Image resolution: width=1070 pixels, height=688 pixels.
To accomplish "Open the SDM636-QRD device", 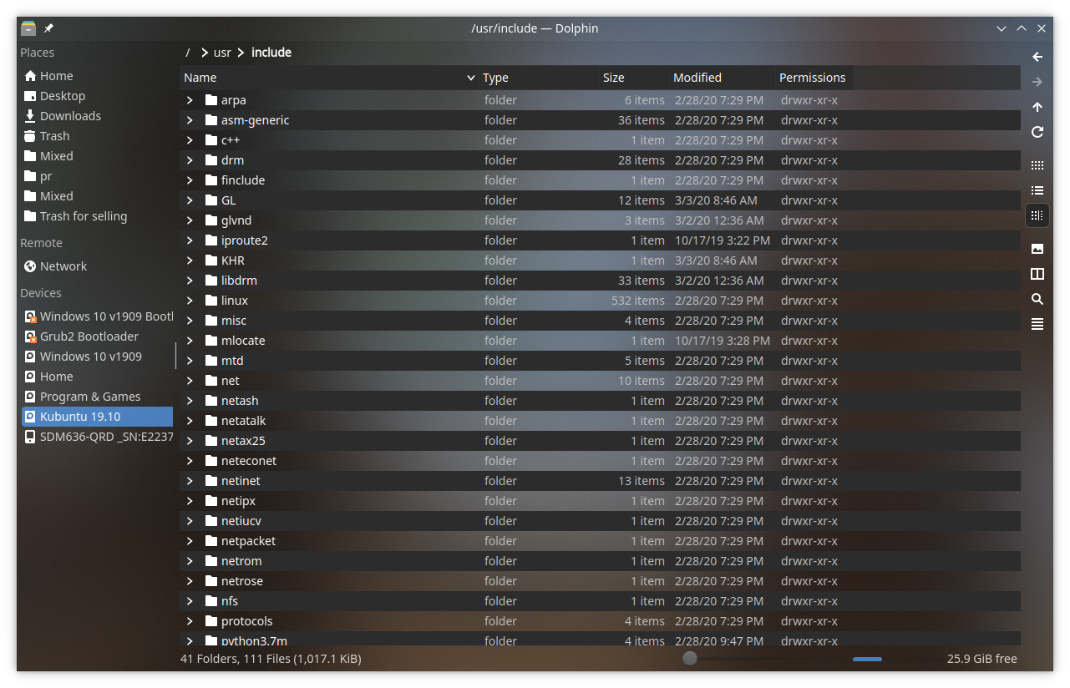I will (x=97, y=437).
